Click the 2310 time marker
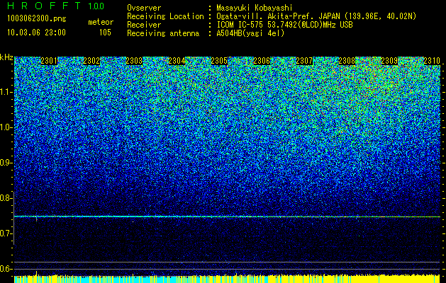 point(432,61)
